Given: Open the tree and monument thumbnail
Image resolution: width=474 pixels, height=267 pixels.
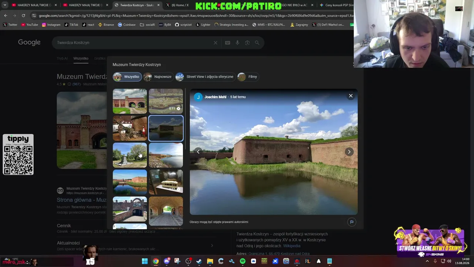Looking at the screenshot, I should click(x=130, y=155).
